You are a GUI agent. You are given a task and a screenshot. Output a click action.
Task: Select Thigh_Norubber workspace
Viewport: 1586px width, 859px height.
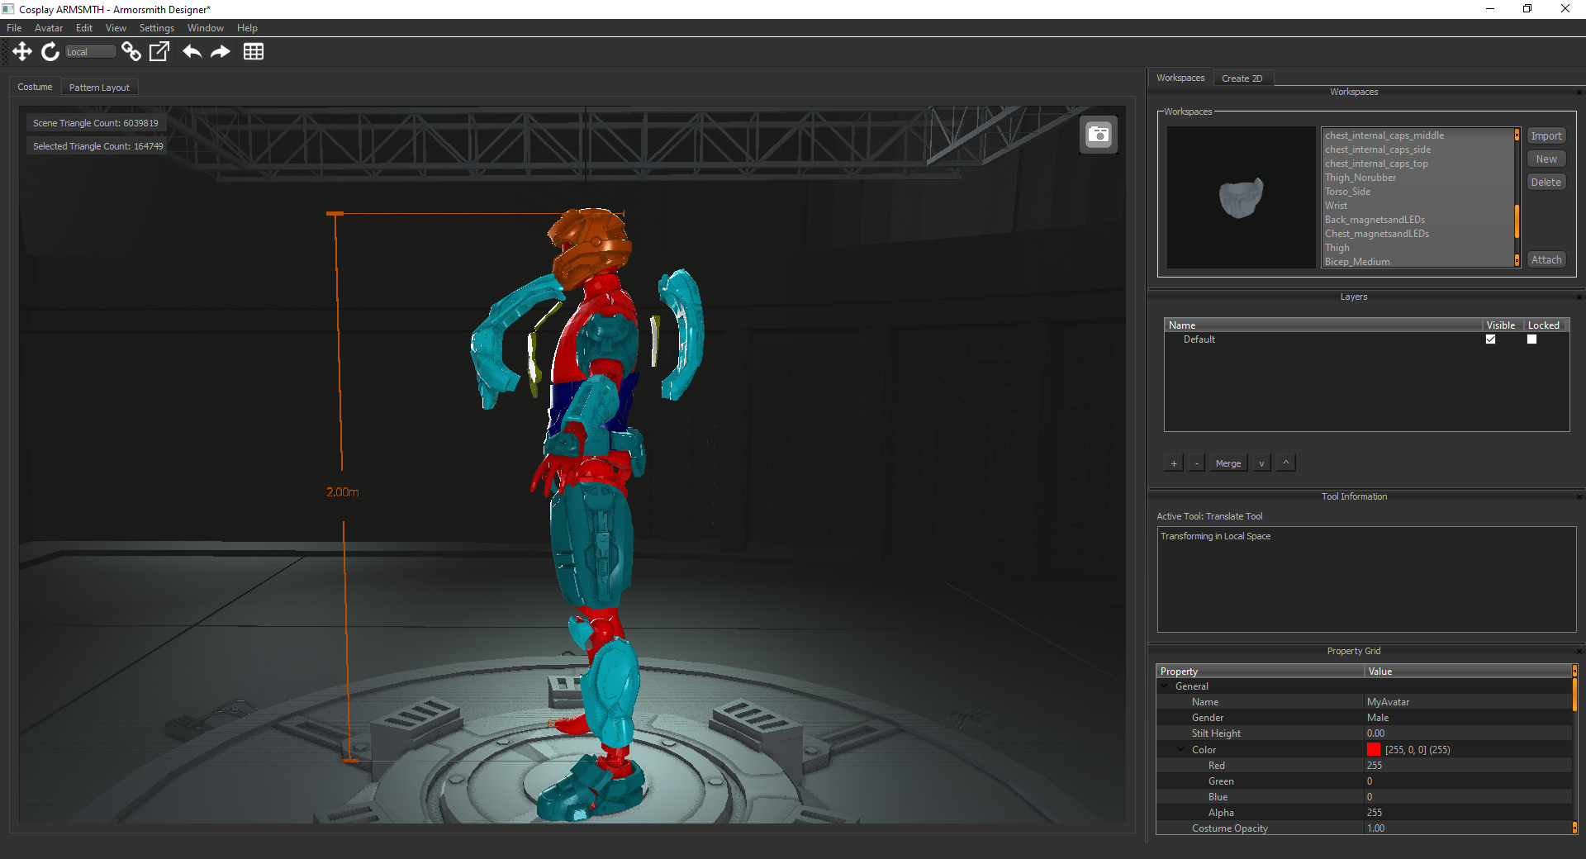[1360, 178]
